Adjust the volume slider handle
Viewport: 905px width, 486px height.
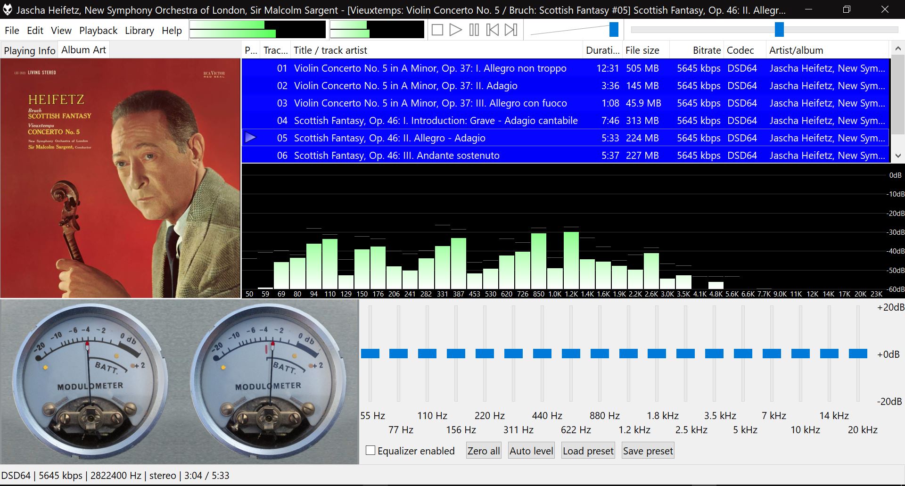click(614, 30)
